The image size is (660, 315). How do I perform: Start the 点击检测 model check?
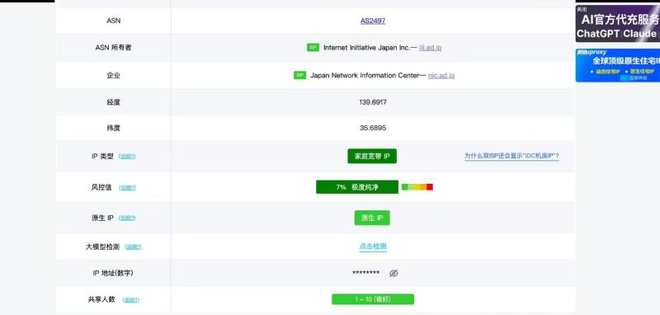coord(373,247)
